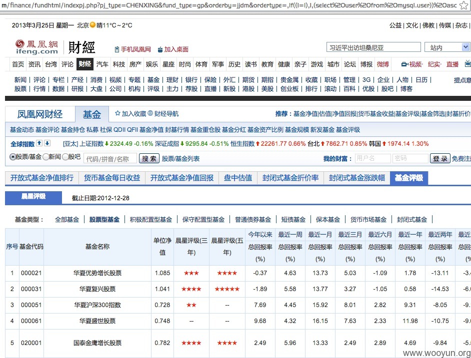Switch to 开放式基金净值排行 tab

point(42,178)
